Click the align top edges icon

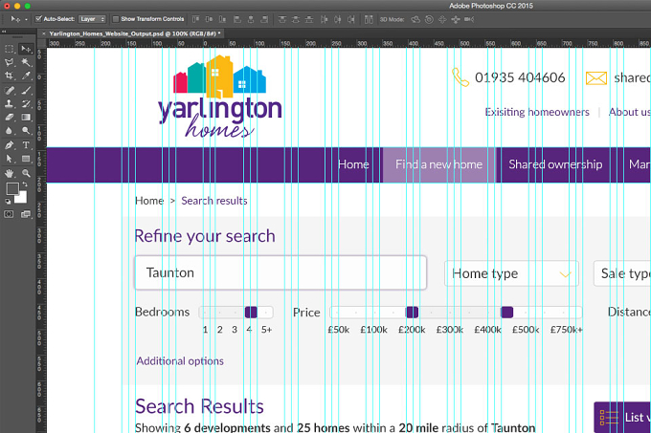[196, 19]
